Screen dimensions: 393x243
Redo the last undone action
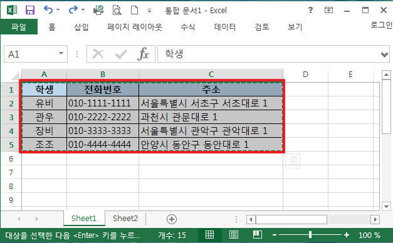tap(73, 10)
